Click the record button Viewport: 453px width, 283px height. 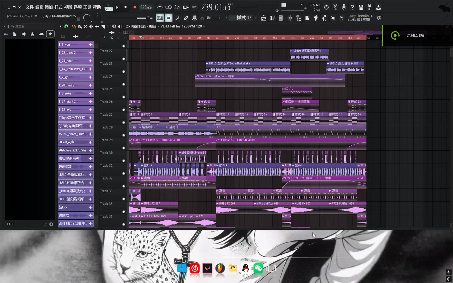coord(134,7)
